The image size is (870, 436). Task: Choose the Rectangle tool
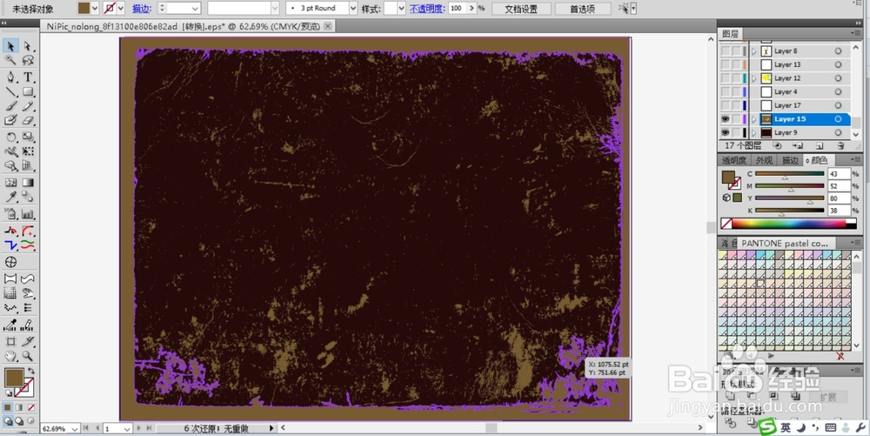tap(28, 91)
